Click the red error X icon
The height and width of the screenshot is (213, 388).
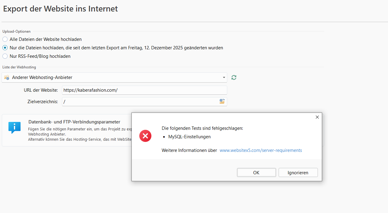145,136
